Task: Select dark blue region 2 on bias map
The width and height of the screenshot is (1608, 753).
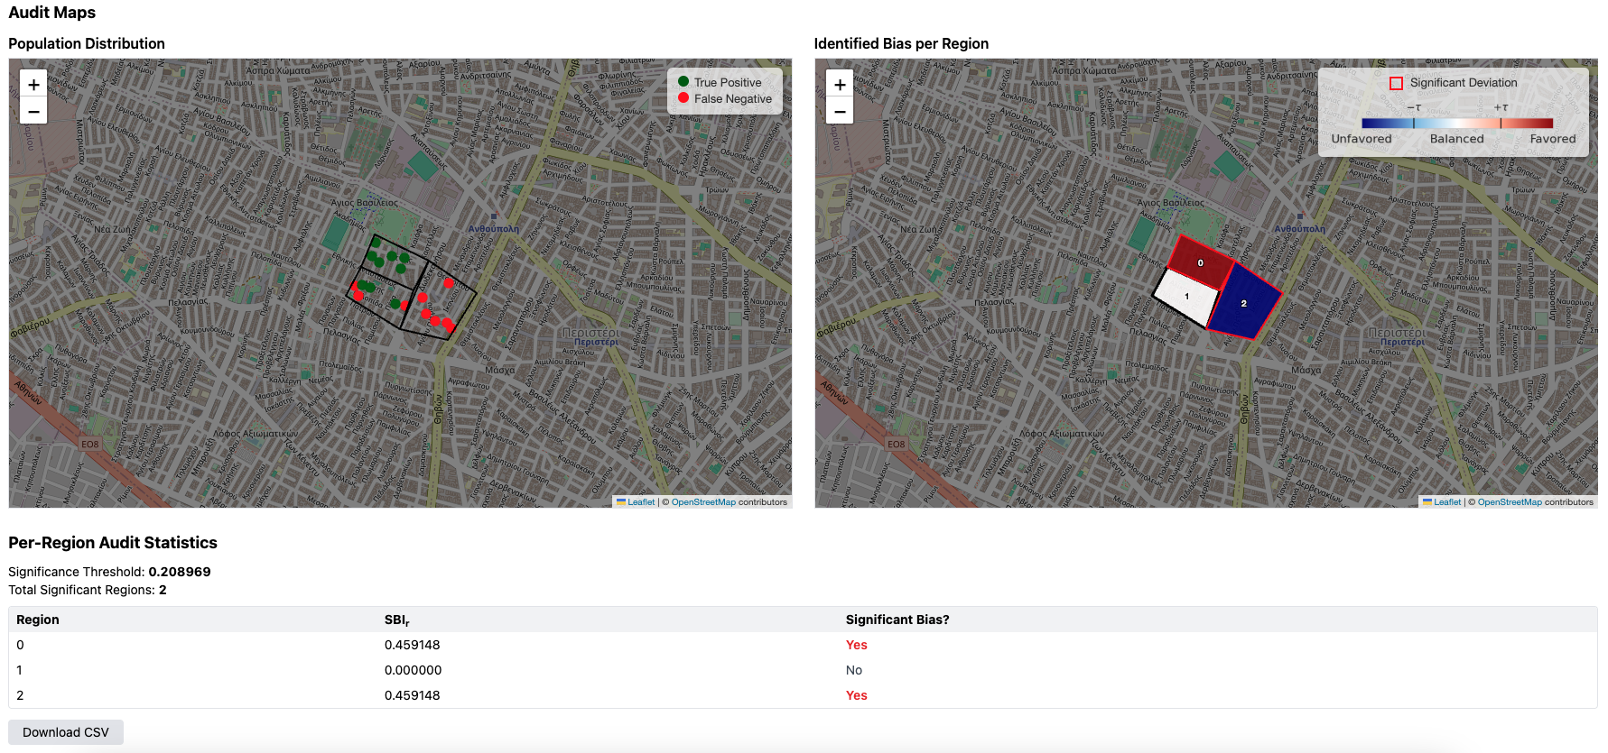Action: click(1244, 303)
